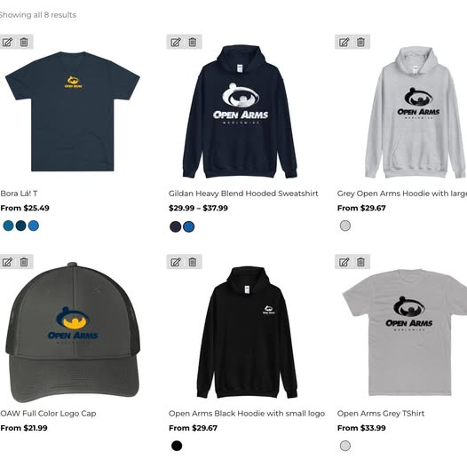Viewport: 467px width, 467px height.
Task: Delete the Open Arms Grey TShirt
Action: click(x=360, y=262)
